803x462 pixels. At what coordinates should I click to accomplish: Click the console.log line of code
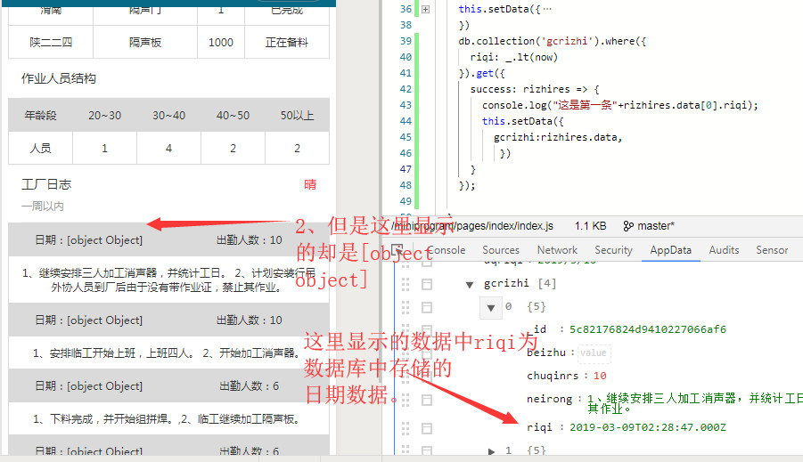coord(619,105)
